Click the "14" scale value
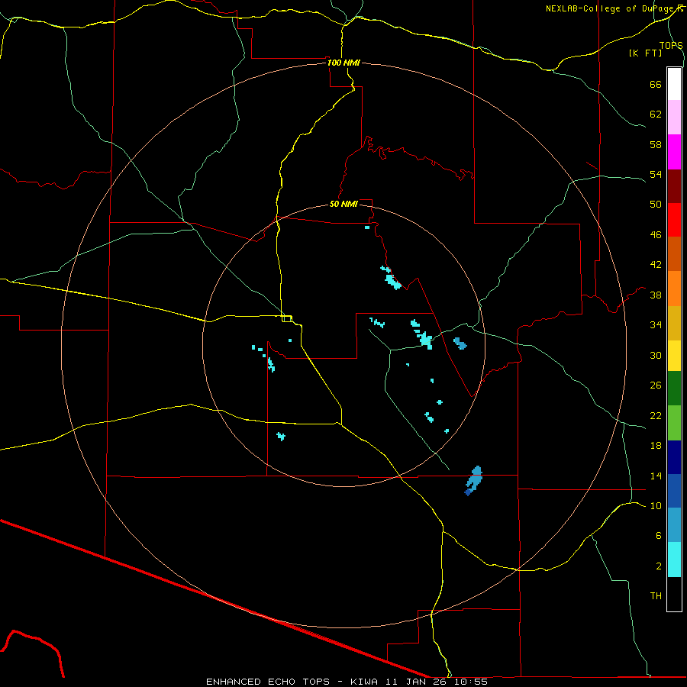This screenshot has width=687, height=687. coord(656,476)
